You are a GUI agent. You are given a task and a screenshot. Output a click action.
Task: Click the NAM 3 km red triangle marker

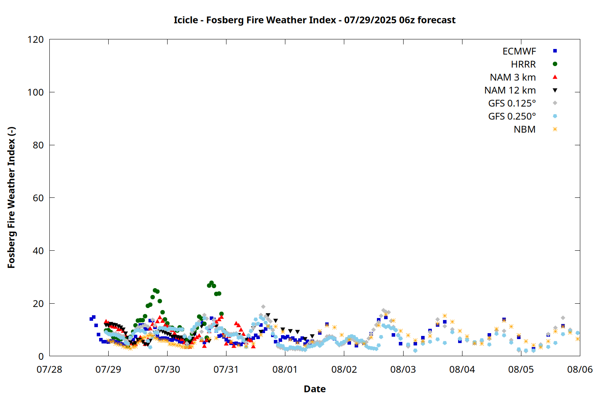point(555,77)
